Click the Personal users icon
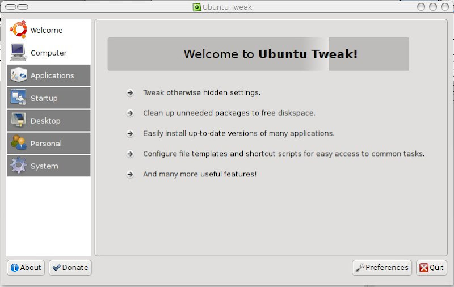 pos(19,142)
